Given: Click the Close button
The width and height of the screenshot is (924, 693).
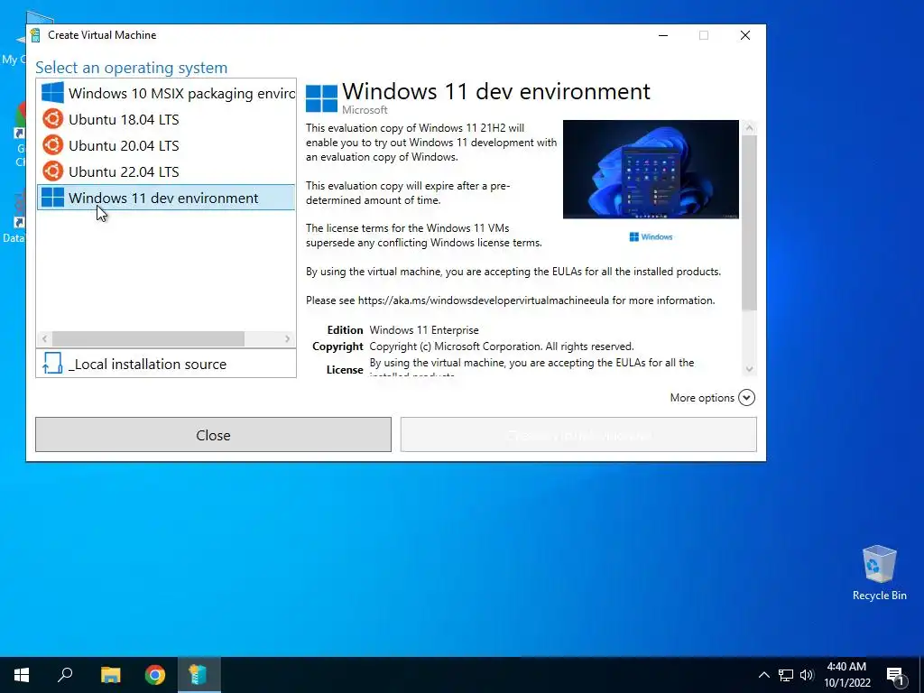Looking at the screenshot, I should pyautogui.click(x=213, y=435).
